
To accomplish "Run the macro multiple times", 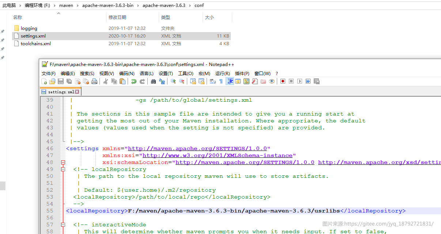I will pyautogui.click(x=308, y=81).
